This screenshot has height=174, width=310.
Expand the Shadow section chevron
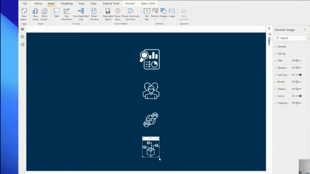[x=275, y=89]
